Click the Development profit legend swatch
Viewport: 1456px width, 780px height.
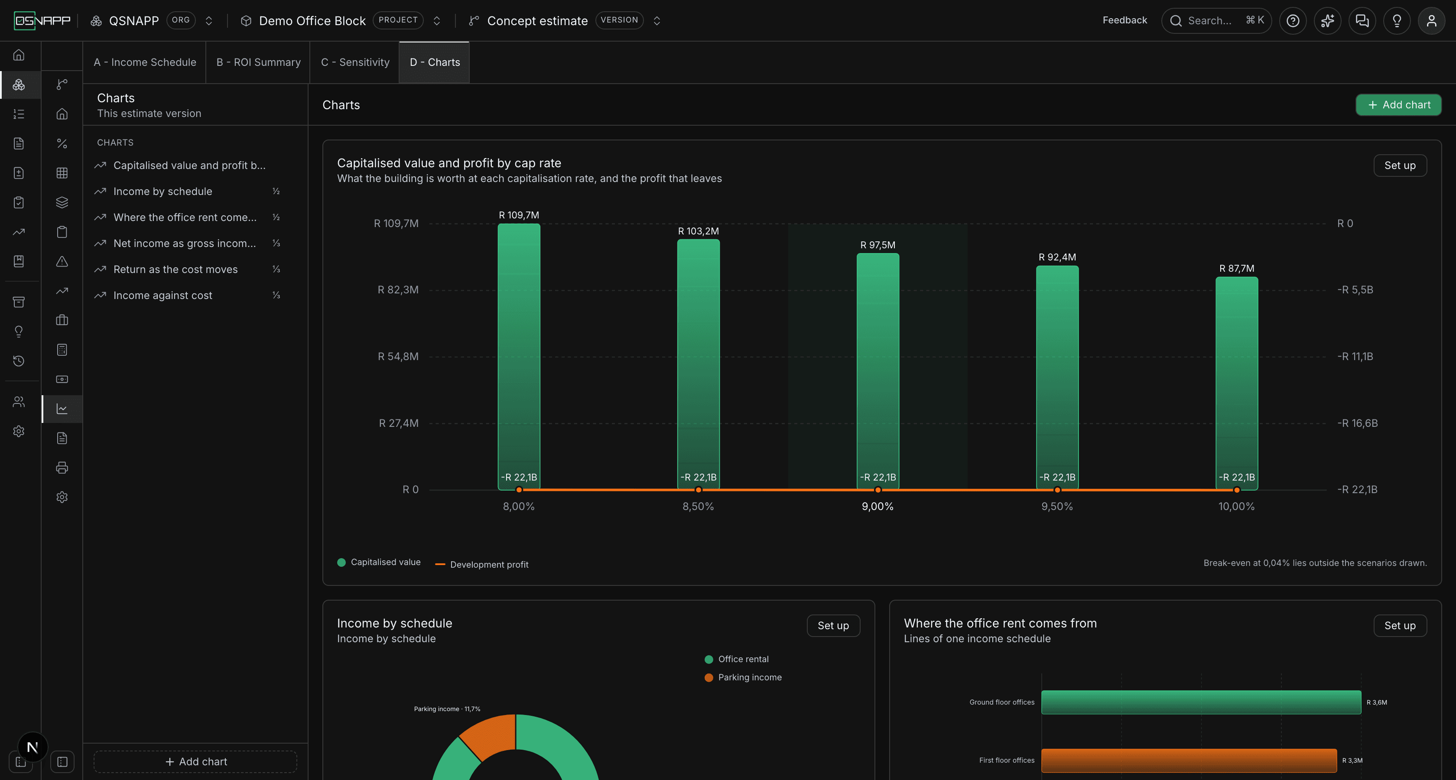point(440,565)
